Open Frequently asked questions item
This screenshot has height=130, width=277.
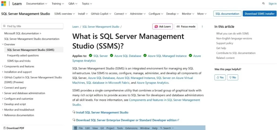pos(23,55)
